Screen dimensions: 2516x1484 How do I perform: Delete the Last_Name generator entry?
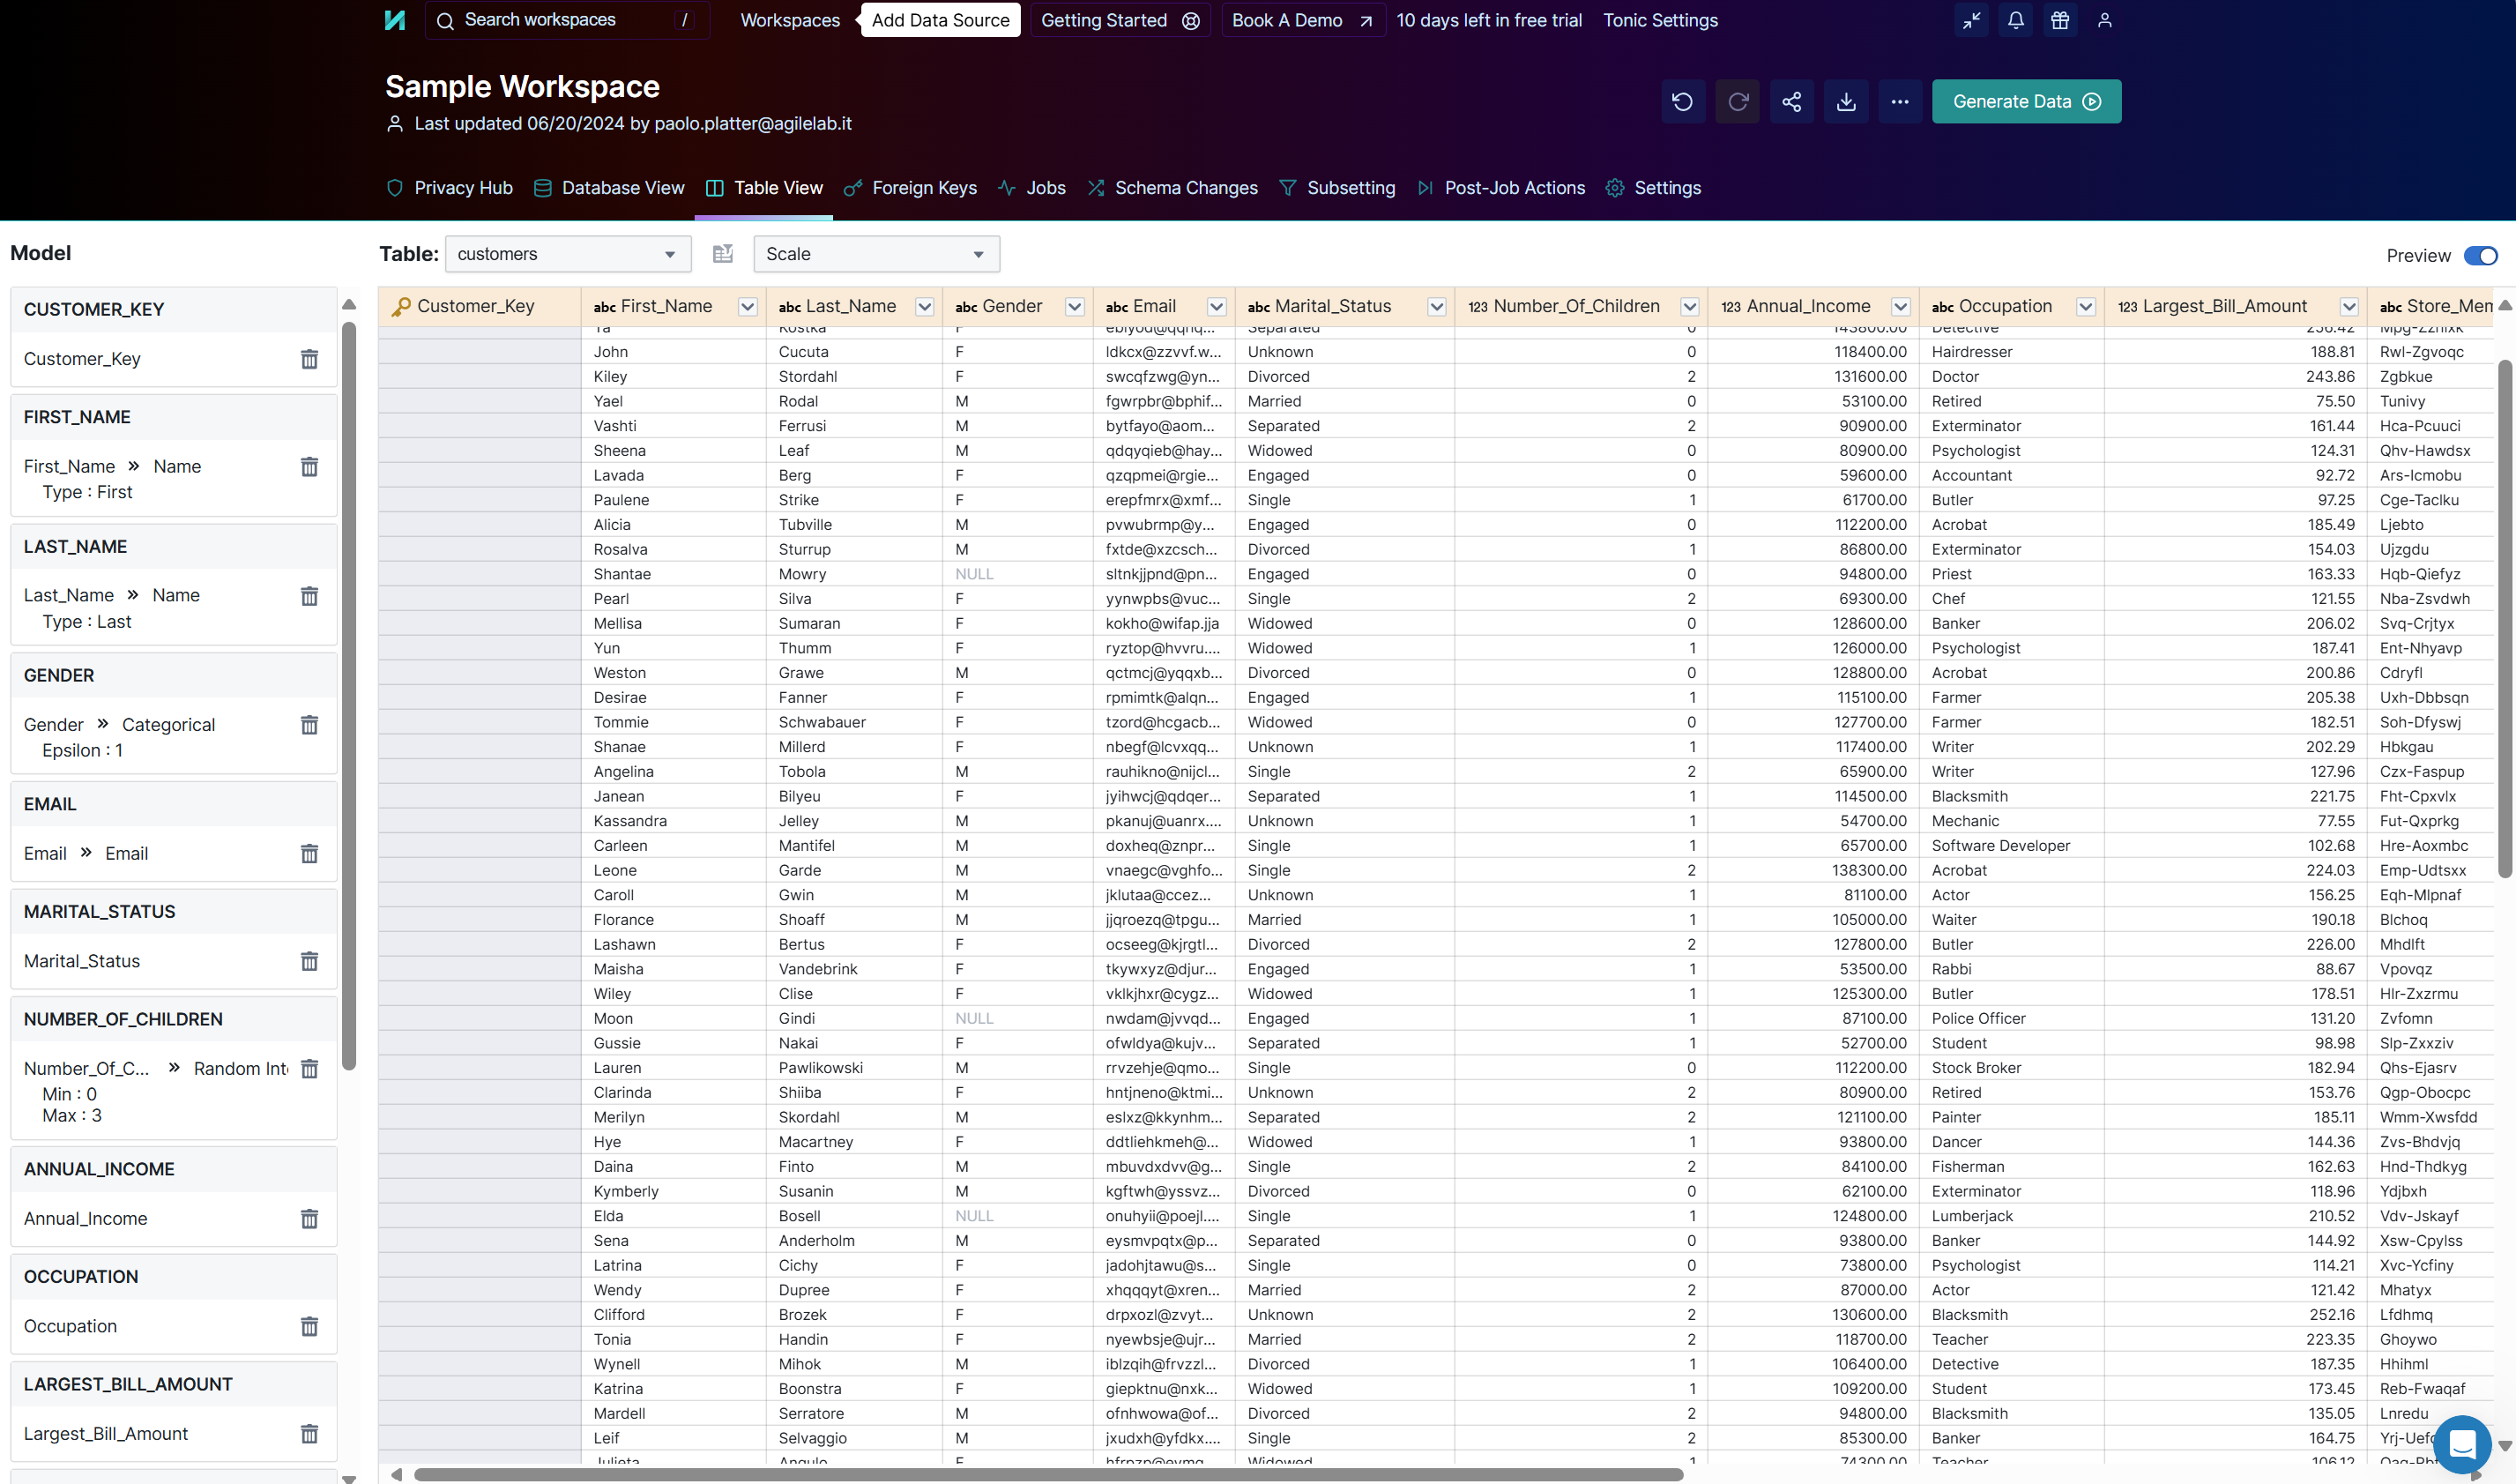click(310, 596)
